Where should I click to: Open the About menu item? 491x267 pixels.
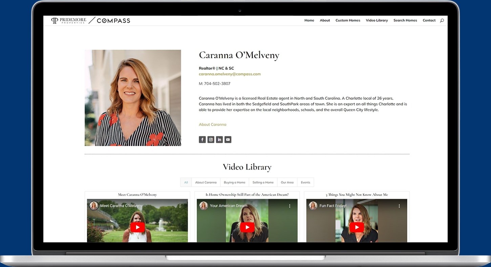(325, 20)
